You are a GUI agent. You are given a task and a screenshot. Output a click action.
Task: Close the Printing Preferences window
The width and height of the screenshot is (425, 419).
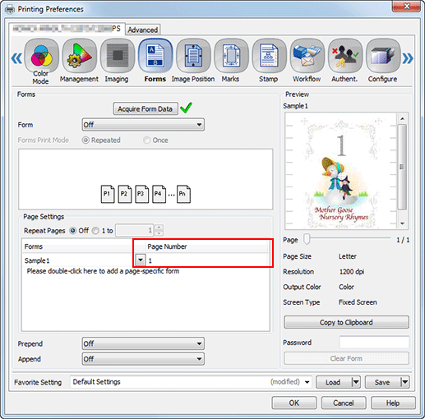pyautogui.click(x=406, y=7)
